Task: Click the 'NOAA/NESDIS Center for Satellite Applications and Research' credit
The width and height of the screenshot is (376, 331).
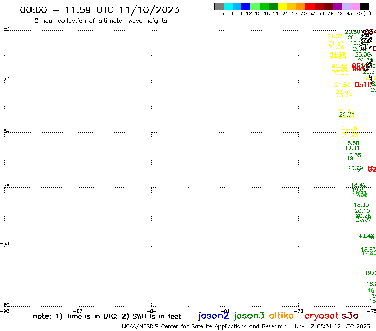Action: pos(204,326)
